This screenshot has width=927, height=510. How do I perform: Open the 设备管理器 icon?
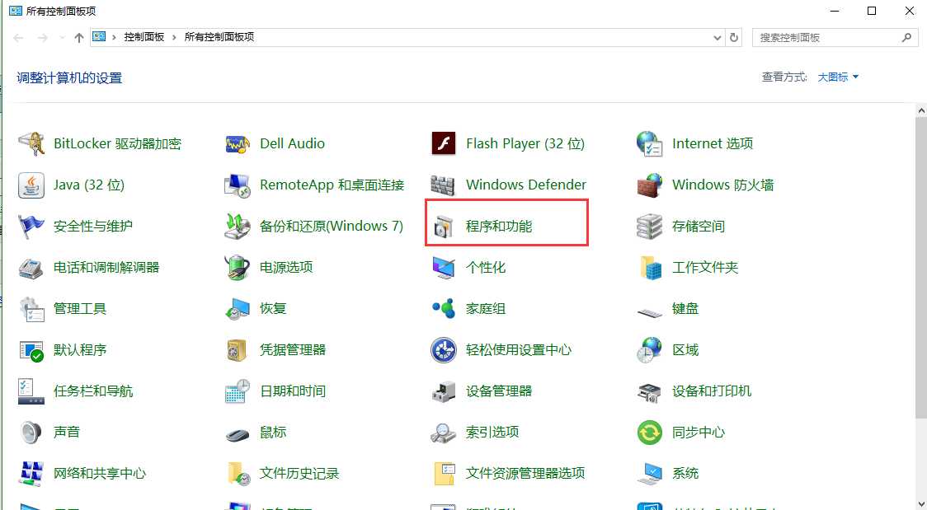tap(444, 391)
